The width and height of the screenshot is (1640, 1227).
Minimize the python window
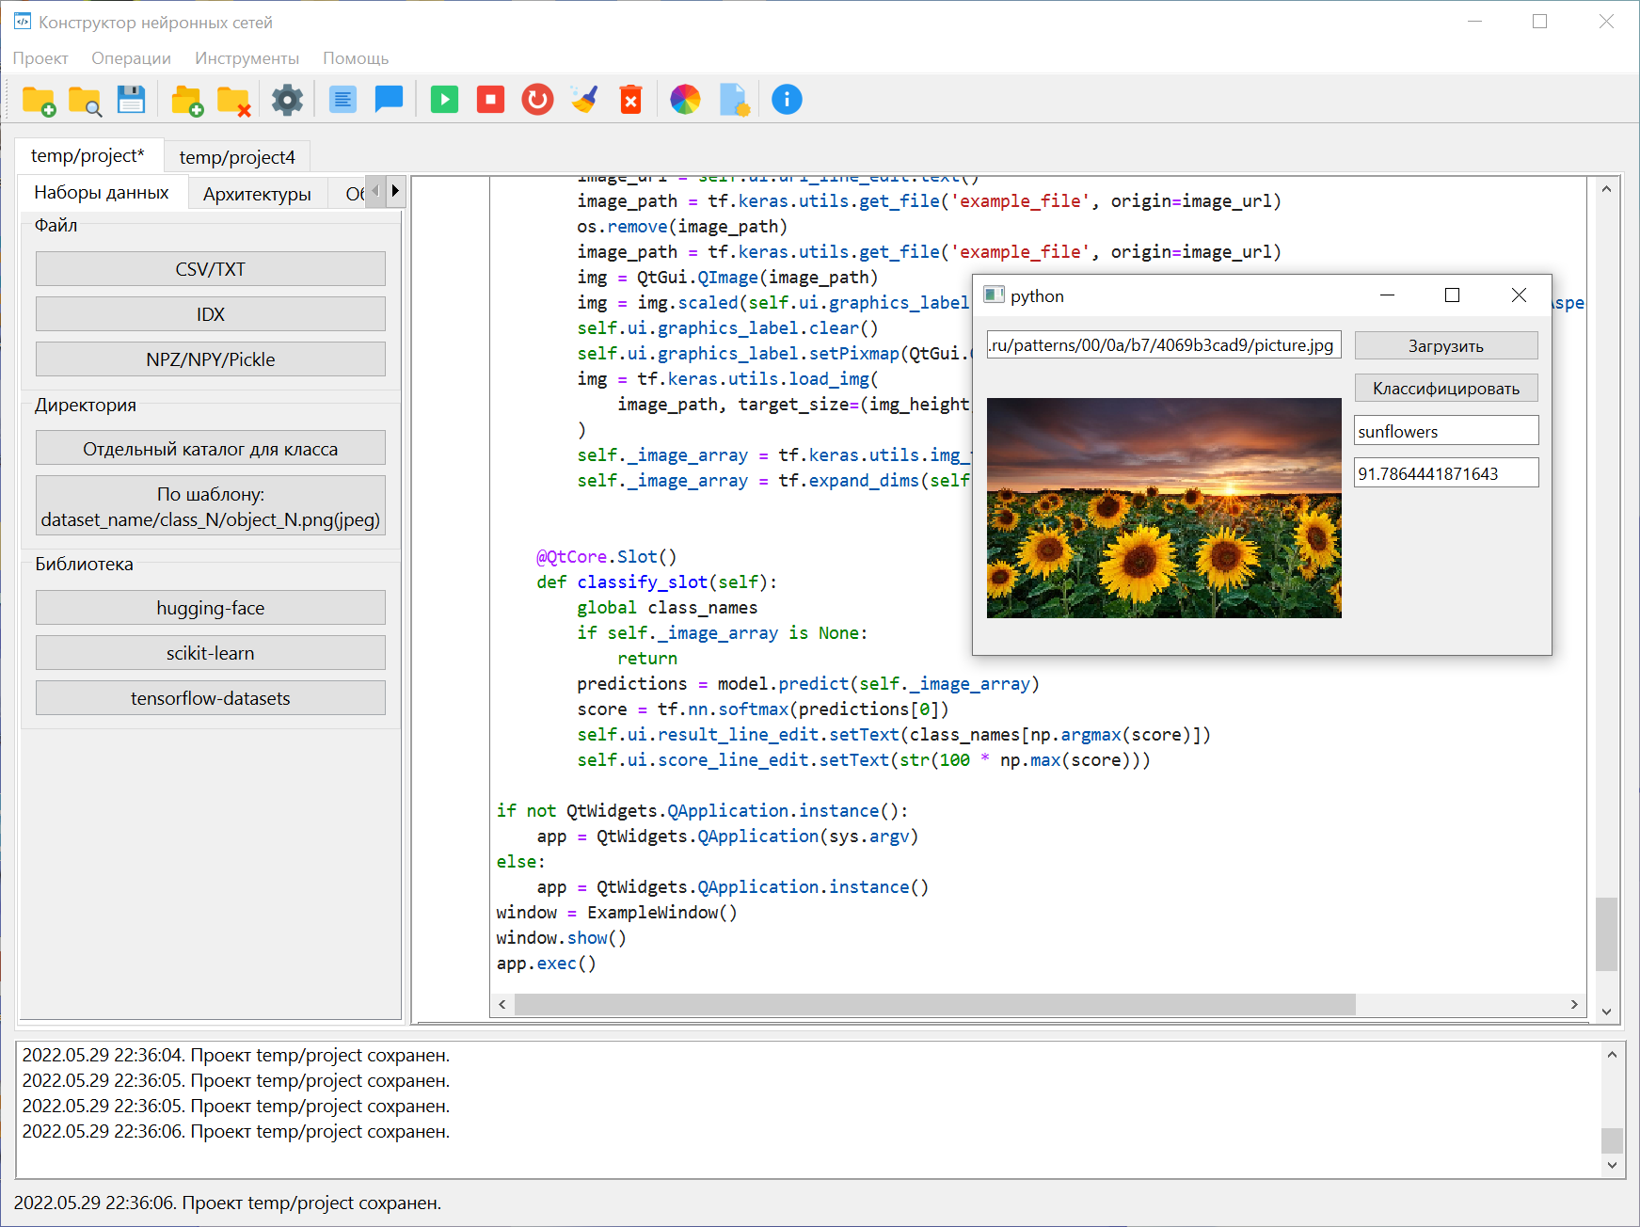click(x=1387, y=295)
